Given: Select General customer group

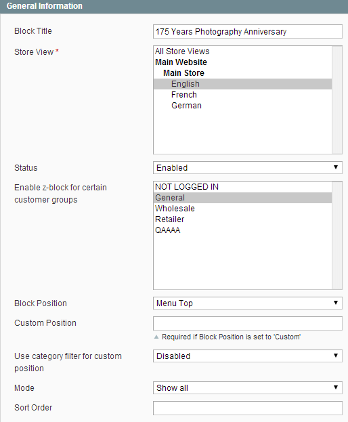Looking at the screenshot, I should (242, 198).
